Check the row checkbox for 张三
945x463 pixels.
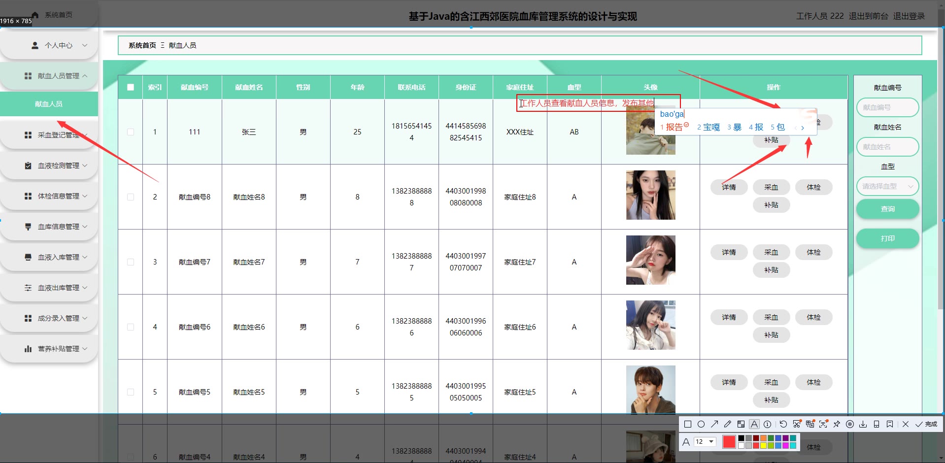(131, 132)
